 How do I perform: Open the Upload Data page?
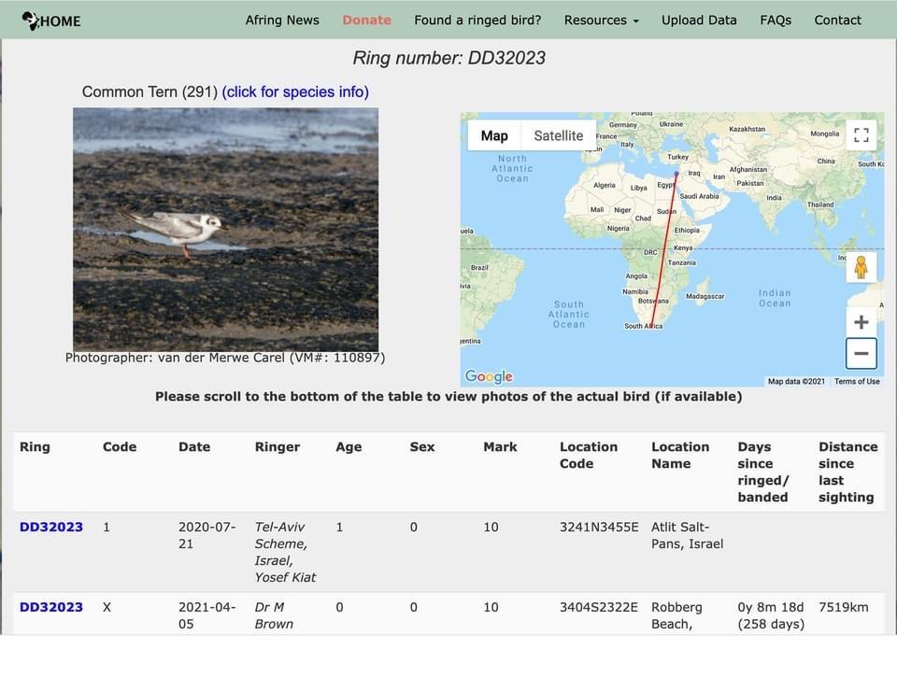(699, 20)
